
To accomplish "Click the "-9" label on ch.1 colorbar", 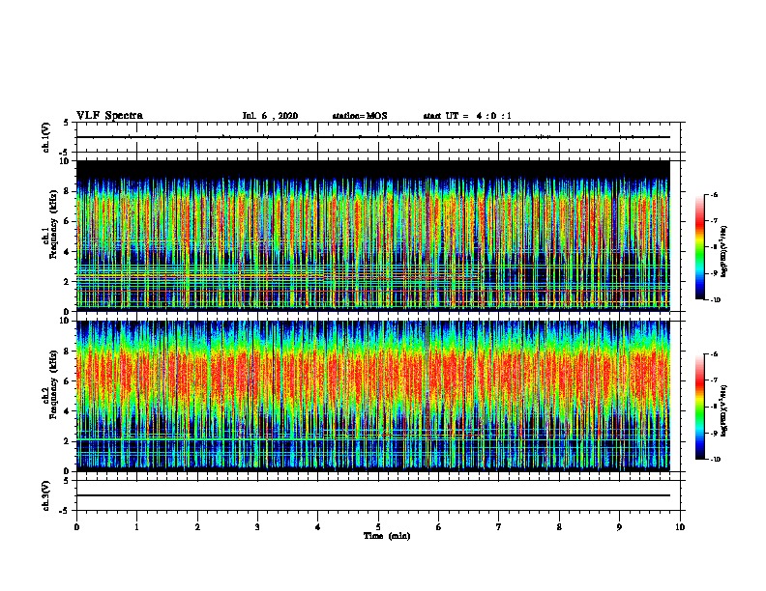I will pyautogui.click(x=714, y=273).
